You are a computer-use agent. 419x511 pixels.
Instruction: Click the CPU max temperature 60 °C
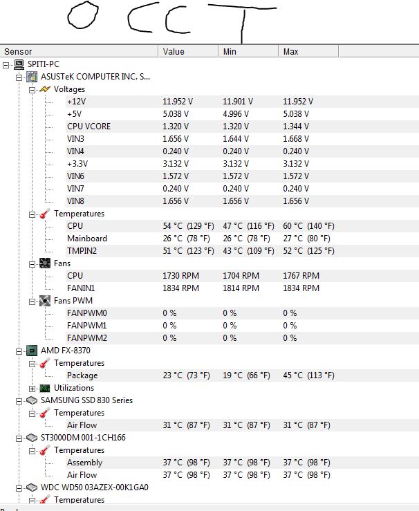pos(308,226)
